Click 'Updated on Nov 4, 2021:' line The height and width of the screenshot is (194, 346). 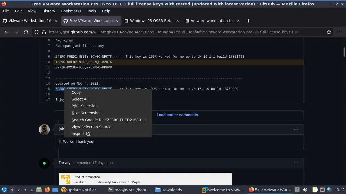click(x=78, y=84)
